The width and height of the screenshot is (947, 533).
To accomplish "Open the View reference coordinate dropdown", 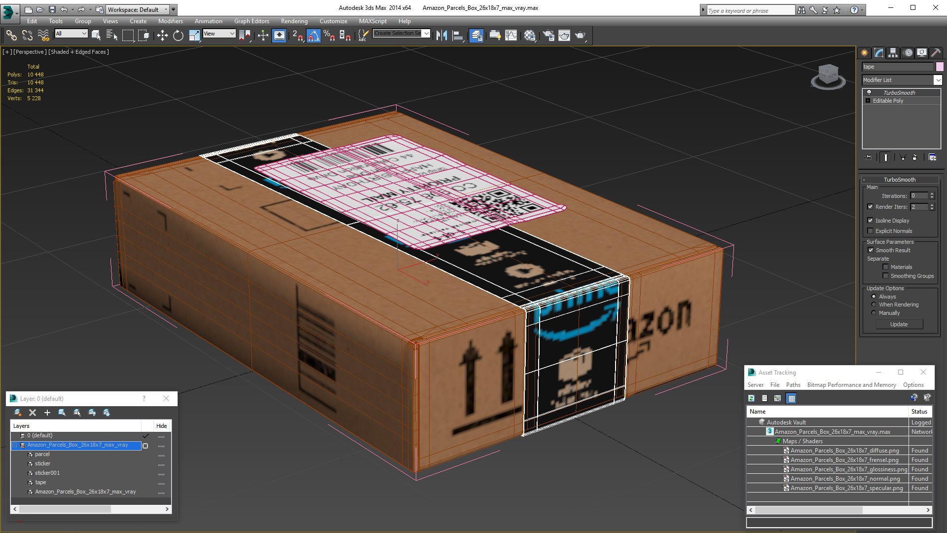I will tap(219, 33).
